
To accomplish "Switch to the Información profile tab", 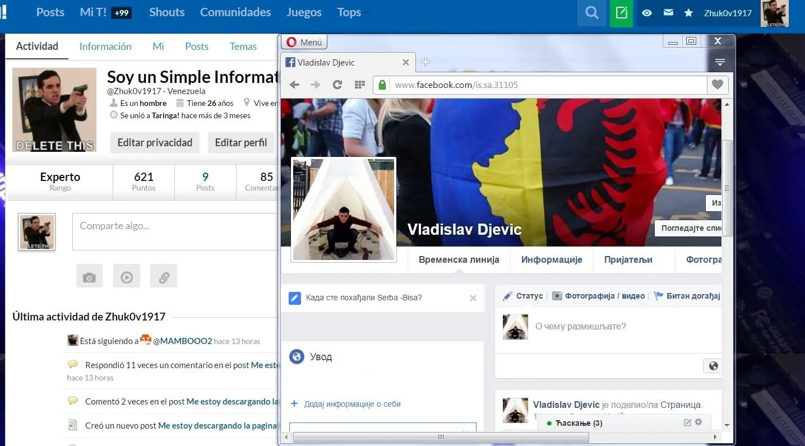I will (105, 47).
